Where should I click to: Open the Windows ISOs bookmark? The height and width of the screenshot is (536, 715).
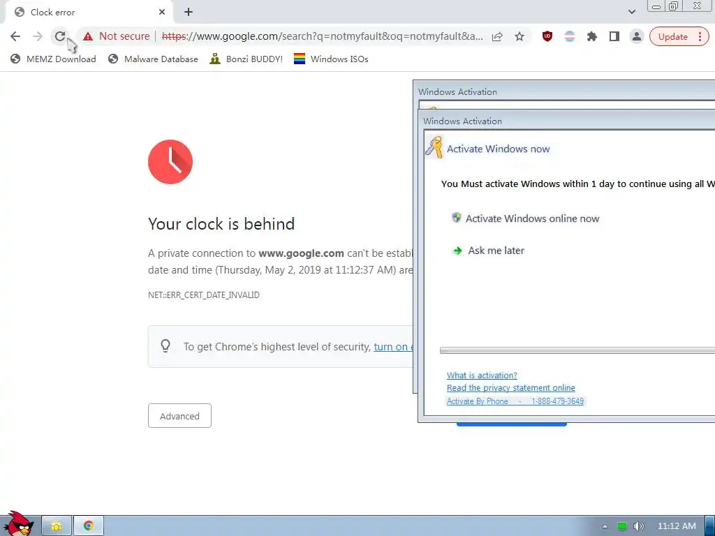point(331,59)
